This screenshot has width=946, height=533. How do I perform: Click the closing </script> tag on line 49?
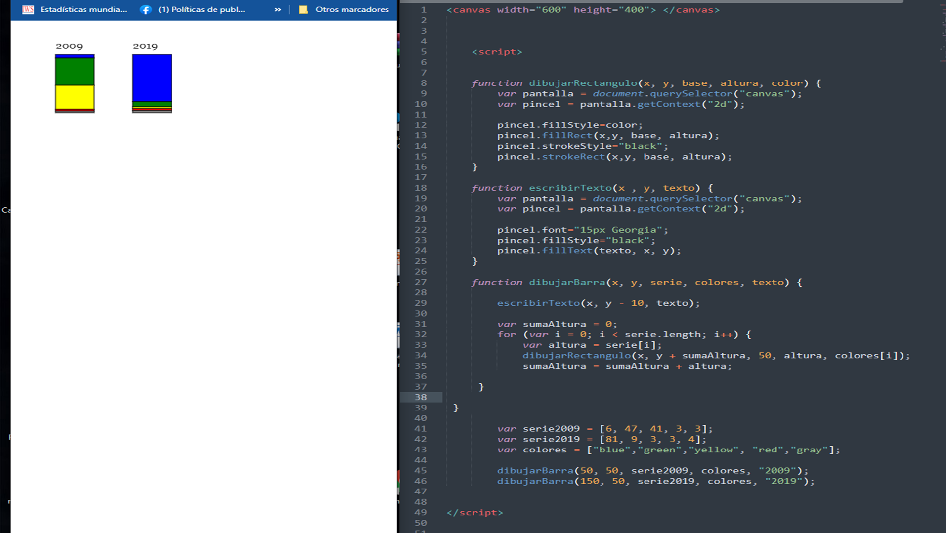(475, 513)
